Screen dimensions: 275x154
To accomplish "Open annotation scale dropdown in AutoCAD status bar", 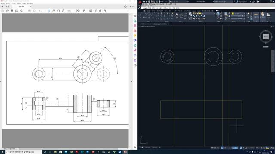I will tap(251, 148).
